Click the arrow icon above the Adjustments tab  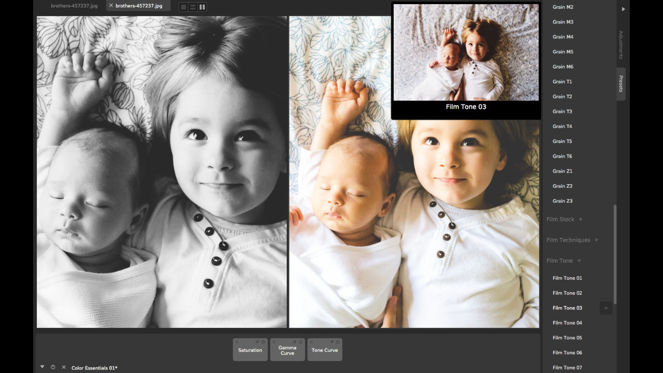tap(623, 8)
